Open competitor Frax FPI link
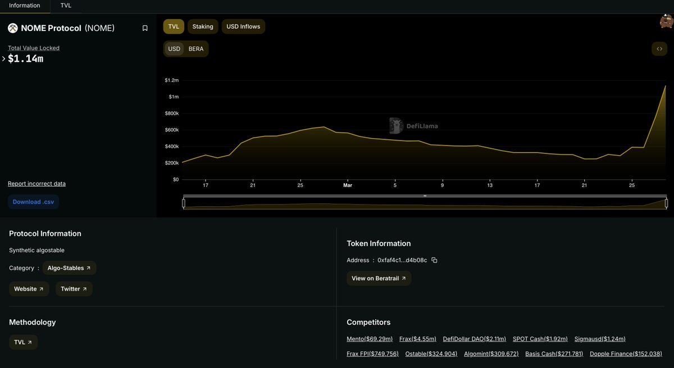This screenshot has height=368, width=674. click(372, 354)
